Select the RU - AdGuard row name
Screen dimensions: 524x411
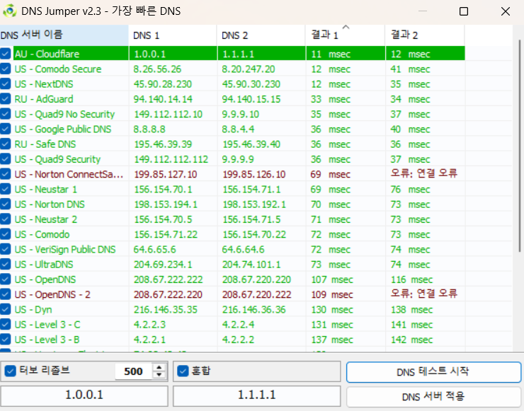point(44,99)
